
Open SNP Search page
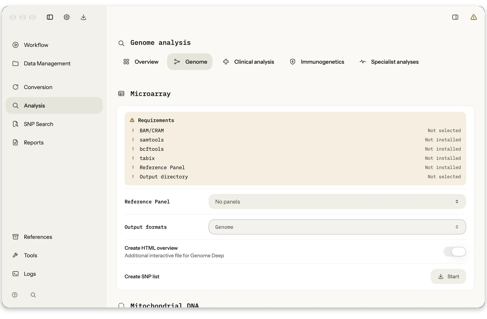[x=54, y=124]
